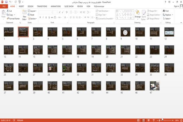Expand the Section dropdown
Viewport: 183px width, 122px height.
pos(32,19)
